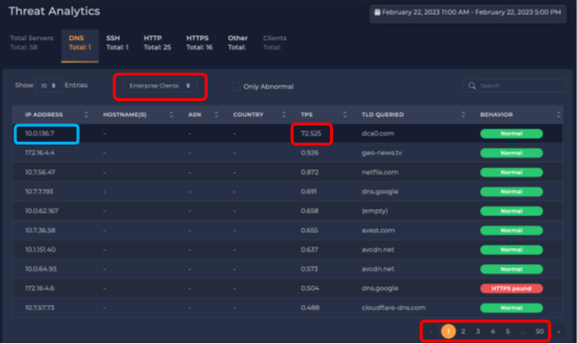This screenshot has width=577, height=344.
Task: Switch to the Other tab
Action: pyautogui.click(x=237, y=43)
